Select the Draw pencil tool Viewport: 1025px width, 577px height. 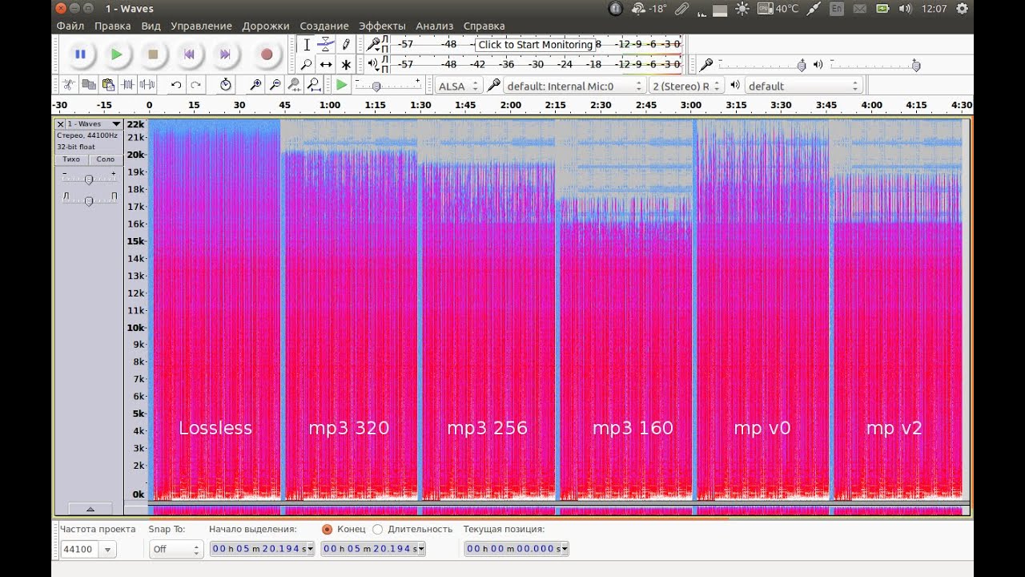346,45
